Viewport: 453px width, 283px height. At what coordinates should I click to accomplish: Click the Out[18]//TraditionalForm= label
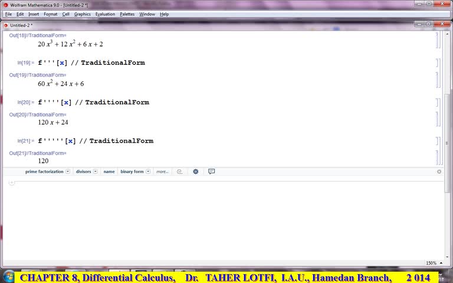point(38,35)
